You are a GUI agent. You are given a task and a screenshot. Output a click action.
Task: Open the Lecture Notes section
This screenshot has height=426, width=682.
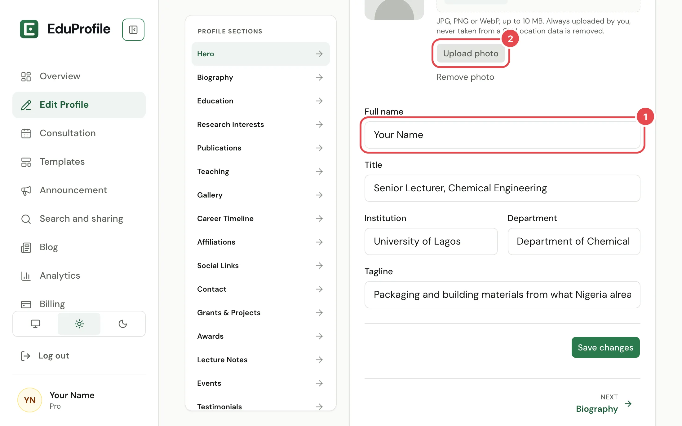[260, 360]
